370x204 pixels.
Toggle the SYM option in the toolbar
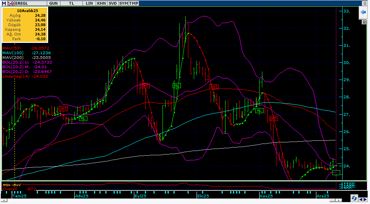click(x=123, y=3)
